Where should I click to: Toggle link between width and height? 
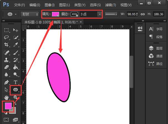(143, 14)
